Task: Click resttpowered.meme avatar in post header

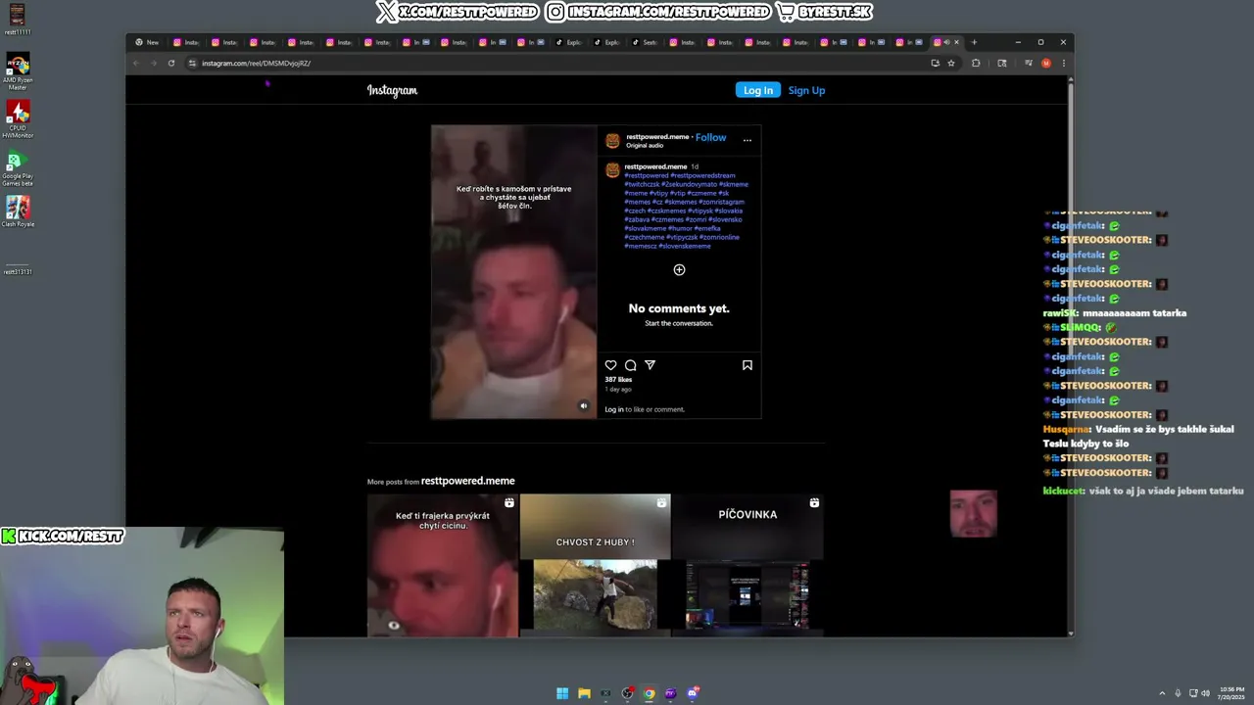Action: (612, 141)
